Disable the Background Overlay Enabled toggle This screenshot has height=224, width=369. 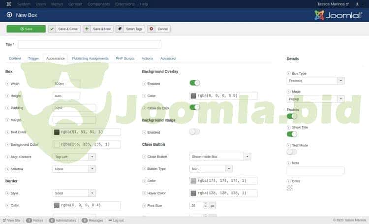click(195, 83)
